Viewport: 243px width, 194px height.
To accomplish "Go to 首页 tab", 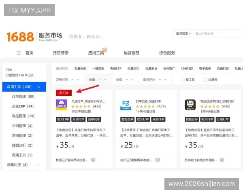I will click(x=30, y=53).
